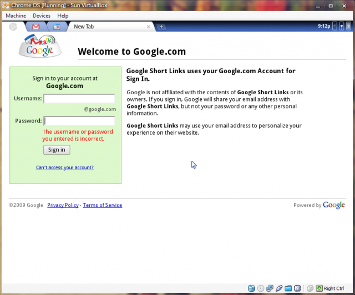
Task: Switch to the pinned Gmail tab
Action: point(35,27)
